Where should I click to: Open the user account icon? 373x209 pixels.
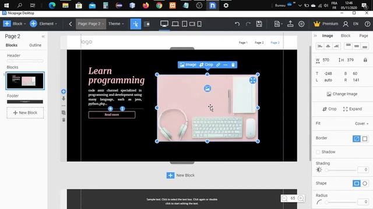coord(346,24)
